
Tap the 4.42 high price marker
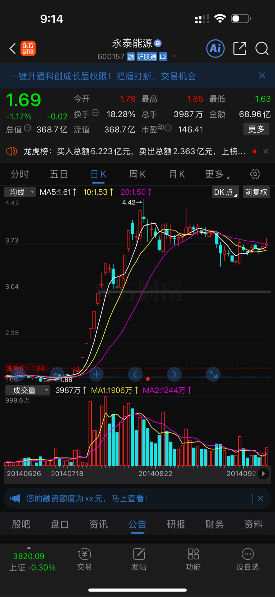click(x=132, y=202)
